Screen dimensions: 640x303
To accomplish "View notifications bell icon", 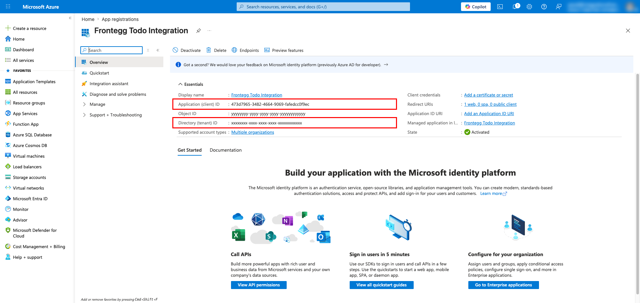I will coord(515,7).
